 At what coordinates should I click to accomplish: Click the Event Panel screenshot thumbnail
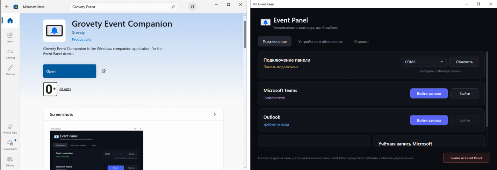pyautogui.click(x=97, y=149)
